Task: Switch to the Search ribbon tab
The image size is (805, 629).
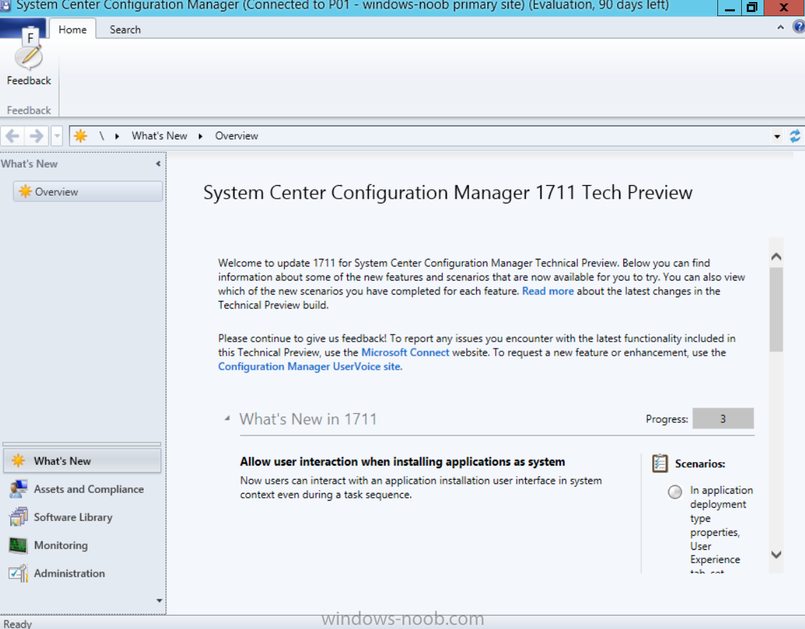Action: click(x=125, y=29)
